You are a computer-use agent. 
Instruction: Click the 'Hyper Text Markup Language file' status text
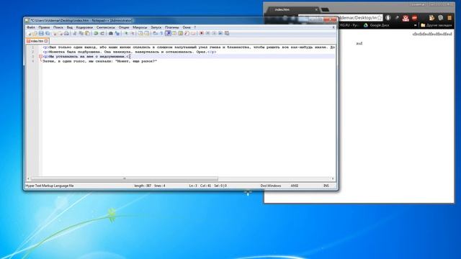point(50,186)
